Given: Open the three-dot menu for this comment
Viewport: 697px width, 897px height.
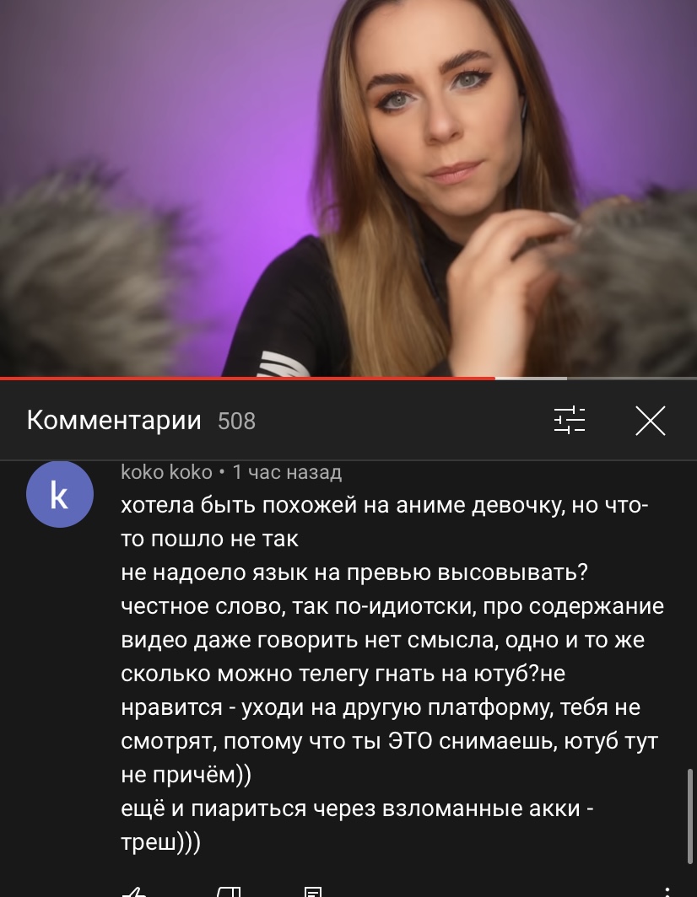Looking at the screenshot, I should pos(667,891).
